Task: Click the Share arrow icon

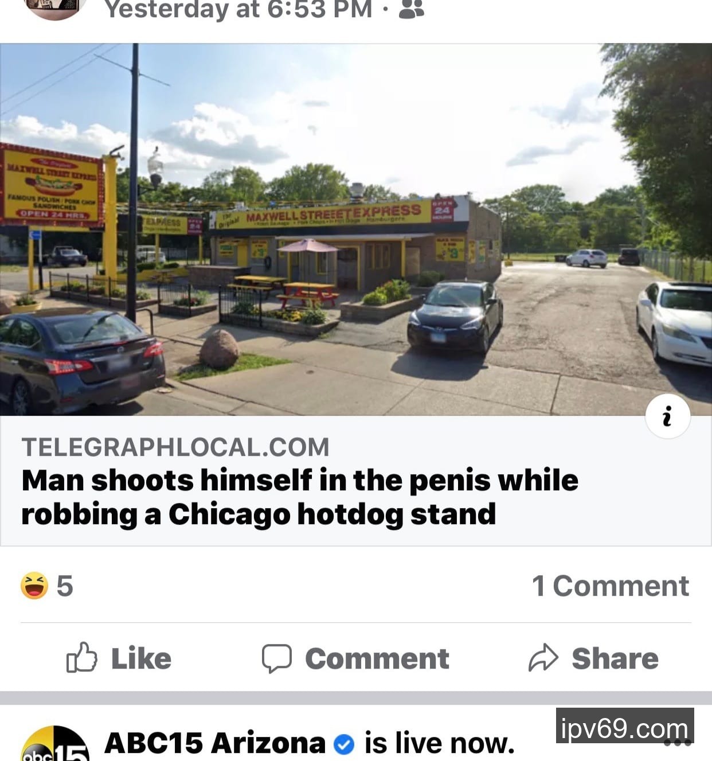Action: 543,658
